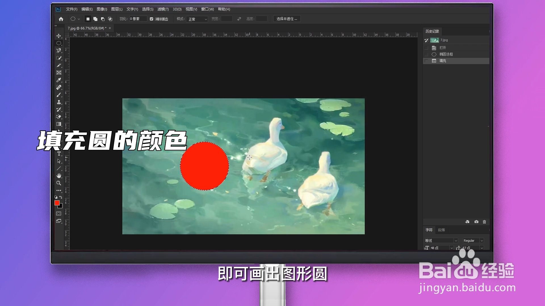Toggle the 消除锯齿 anti-alias checkbox

click(x=152, y=19)
